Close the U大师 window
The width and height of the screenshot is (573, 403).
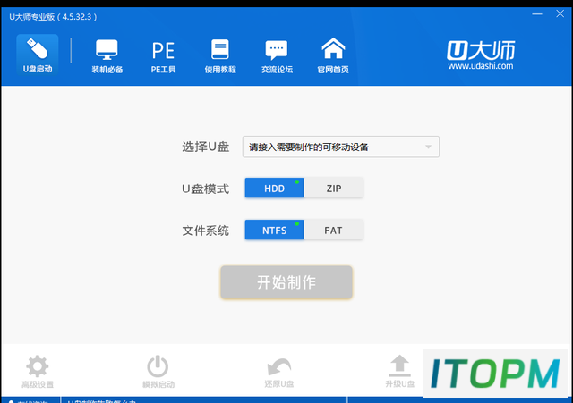560,14
